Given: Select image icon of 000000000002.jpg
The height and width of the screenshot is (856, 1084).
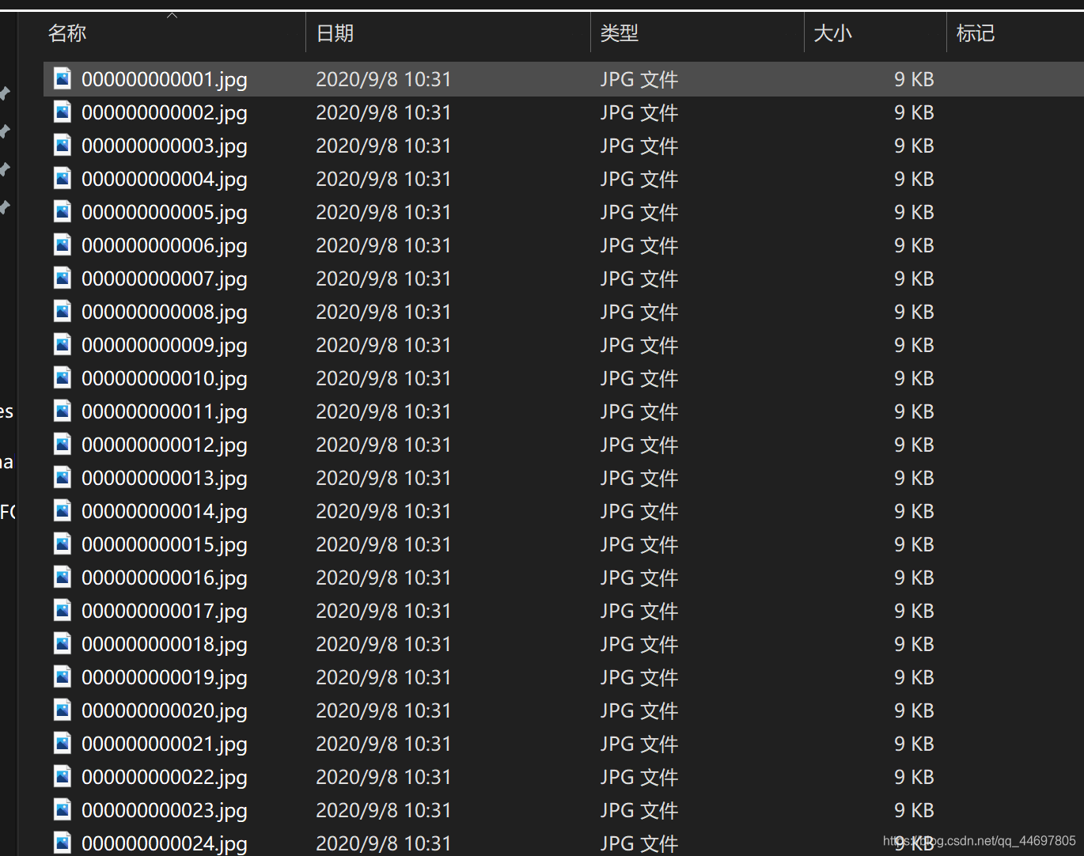Looking at the screenshot, I should point(63,112).
